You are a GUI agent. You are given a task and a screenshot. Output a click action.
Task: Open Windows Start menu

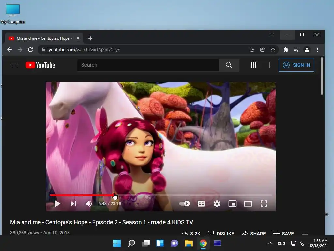(x=117, y=243)
